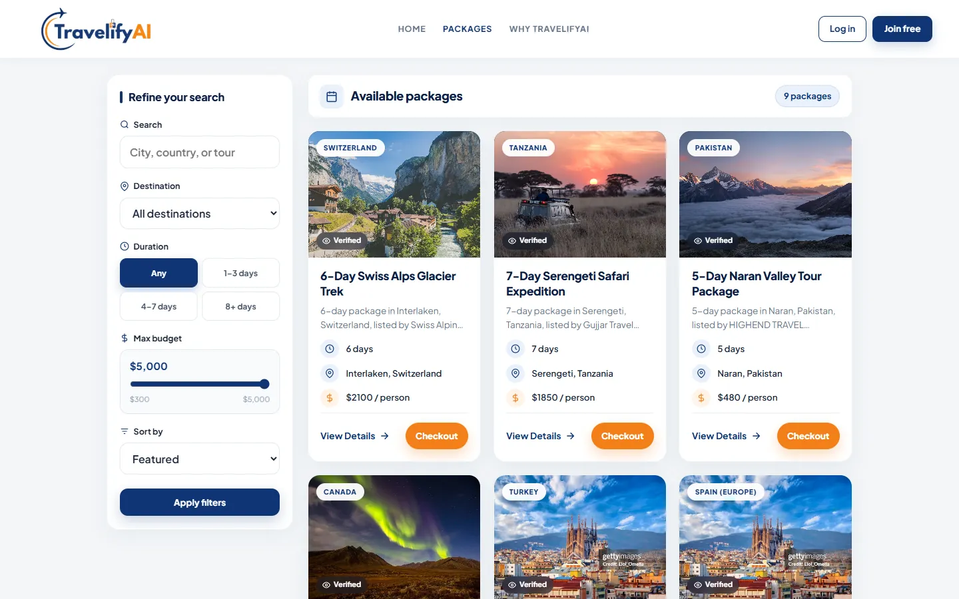Click the Max budget dollar icon
This screenshot has width=959, height=599.
click(x=125, y=338)
